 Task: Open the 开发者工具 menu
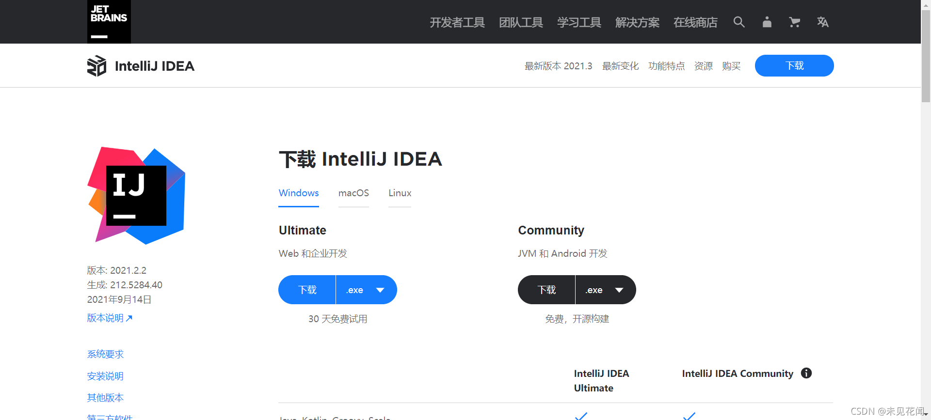[457, 22]
